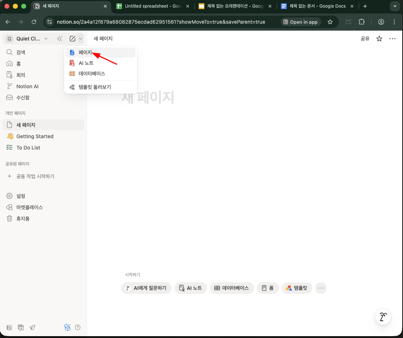Open 설정 settings in the sidebar
The image size is (403, 338).
coord(21,196)
